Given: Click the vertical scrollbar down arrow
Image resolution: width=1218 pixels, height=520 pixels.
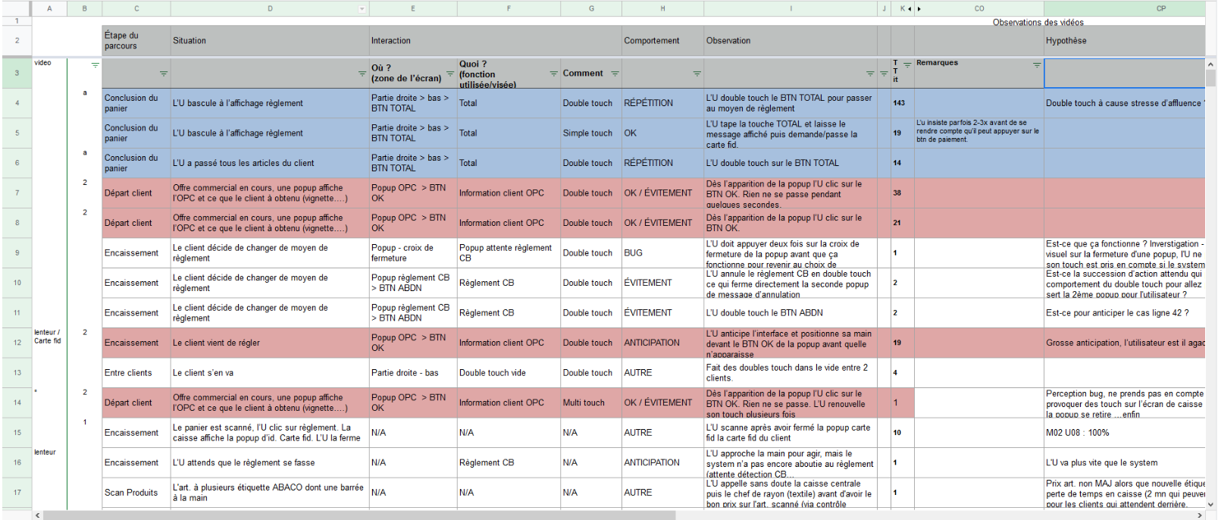Looking at the screenshot, I should click(1211, 503).
